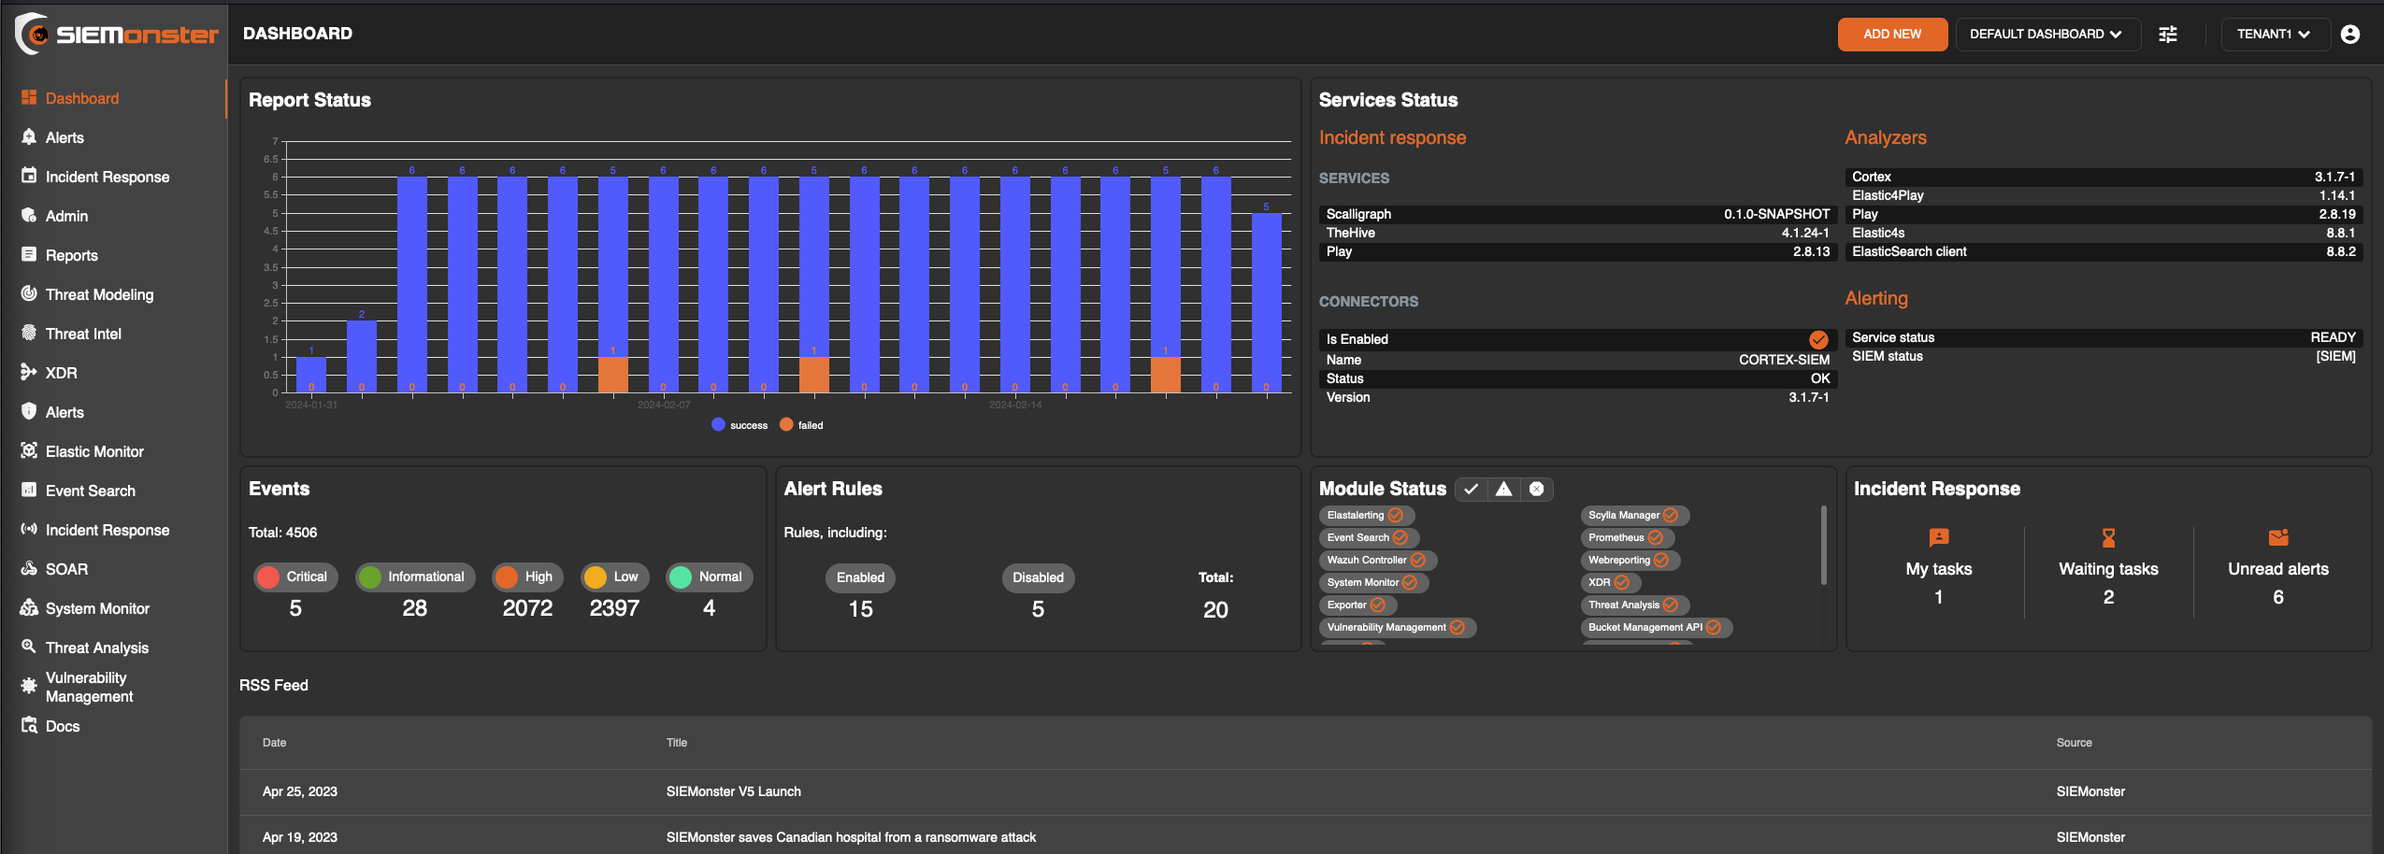Click the ADD NEW button
Viewport: 2384px width, 854px height.
[1892, 34]
